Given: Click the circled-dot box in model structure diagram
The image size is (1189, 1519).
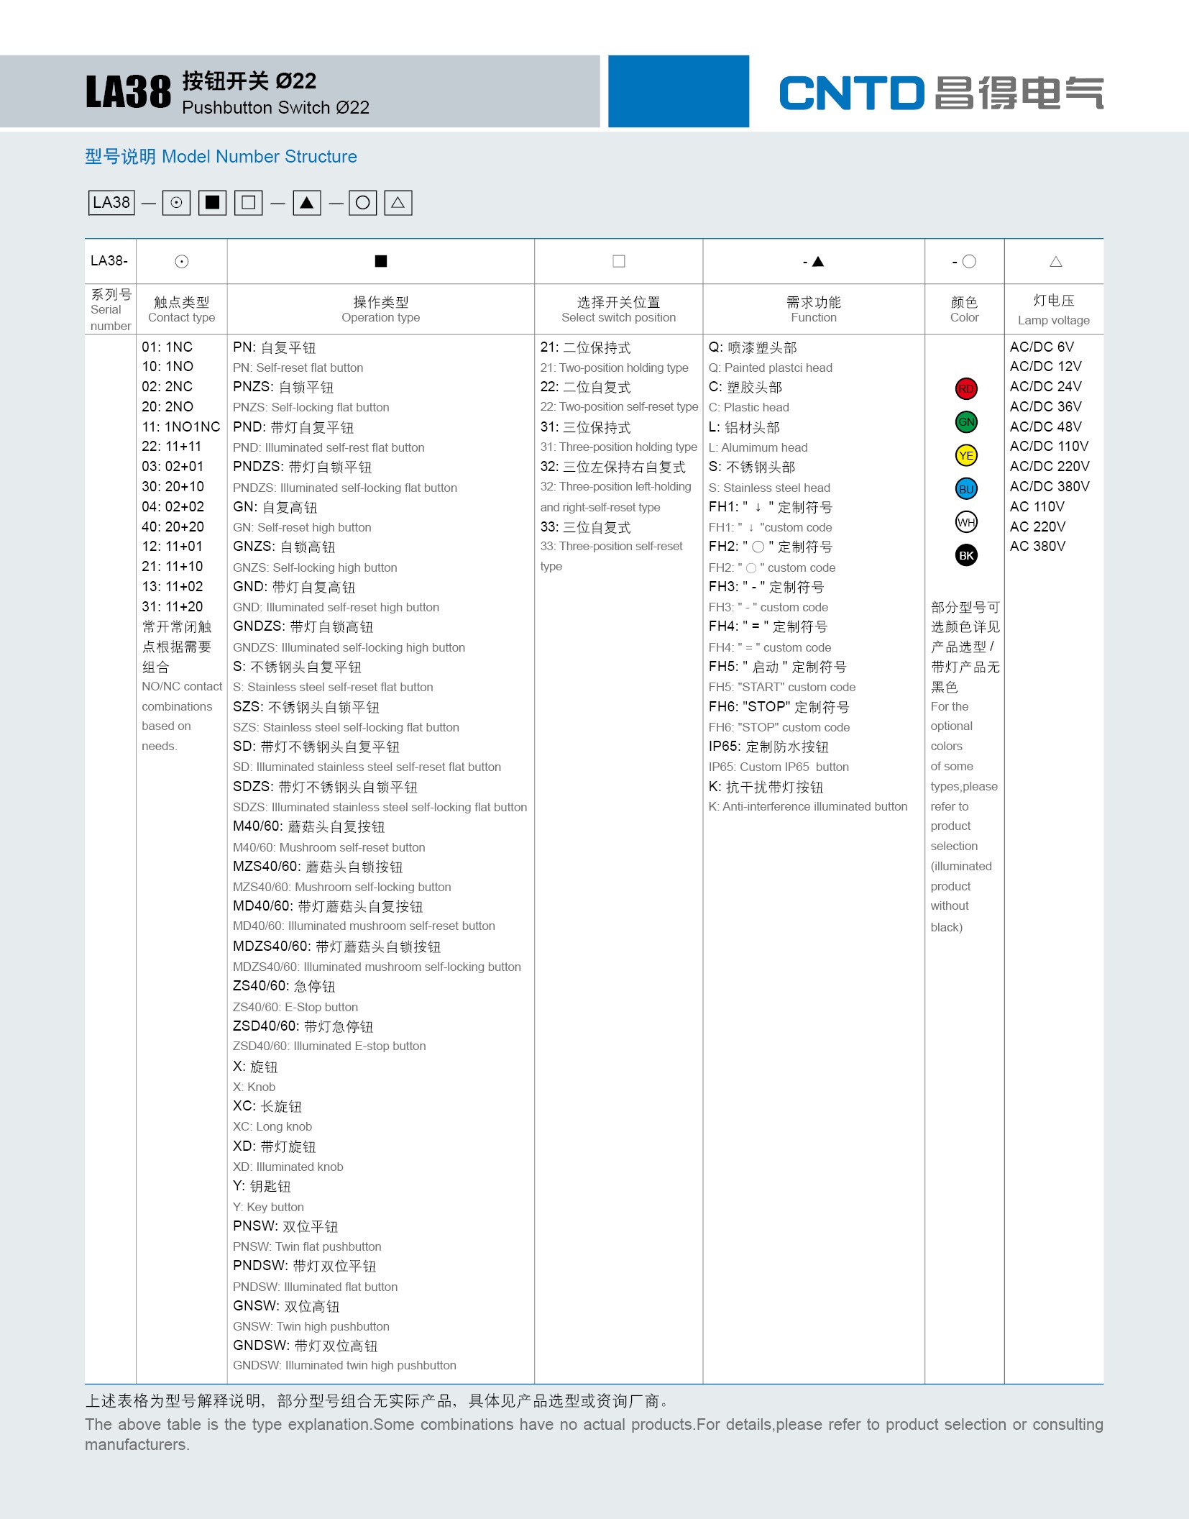Looking at the screenshot, I should (176, 203).
